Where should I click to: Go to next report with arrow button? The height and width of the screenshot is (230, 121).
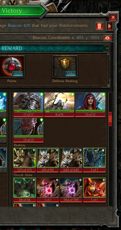coord(110,26)
